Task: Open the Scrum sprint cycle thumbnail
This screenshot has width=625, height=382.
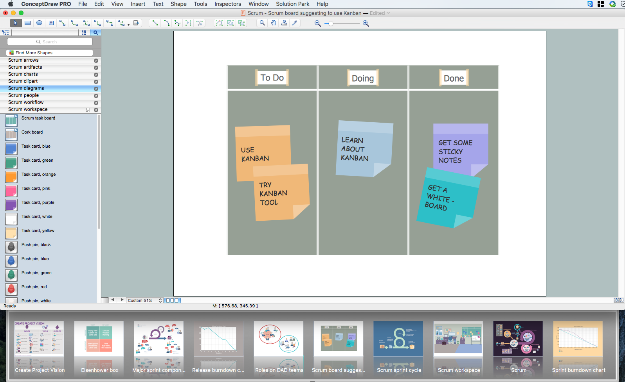Action: [x=398, y=339]
